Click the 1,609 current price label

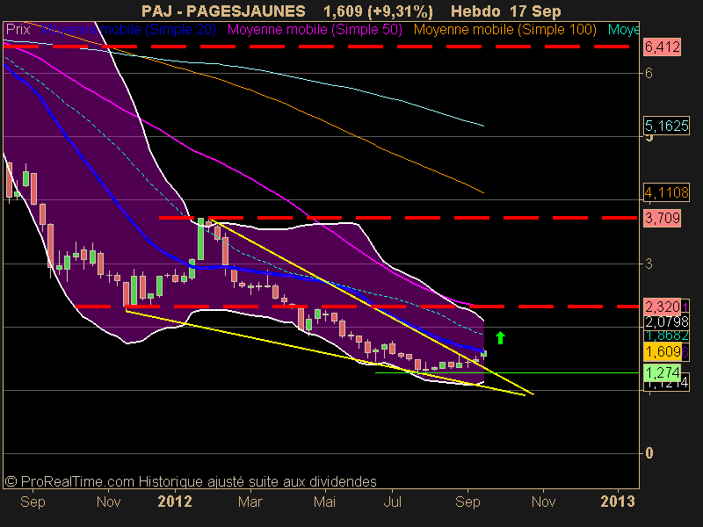click(663, 351)
